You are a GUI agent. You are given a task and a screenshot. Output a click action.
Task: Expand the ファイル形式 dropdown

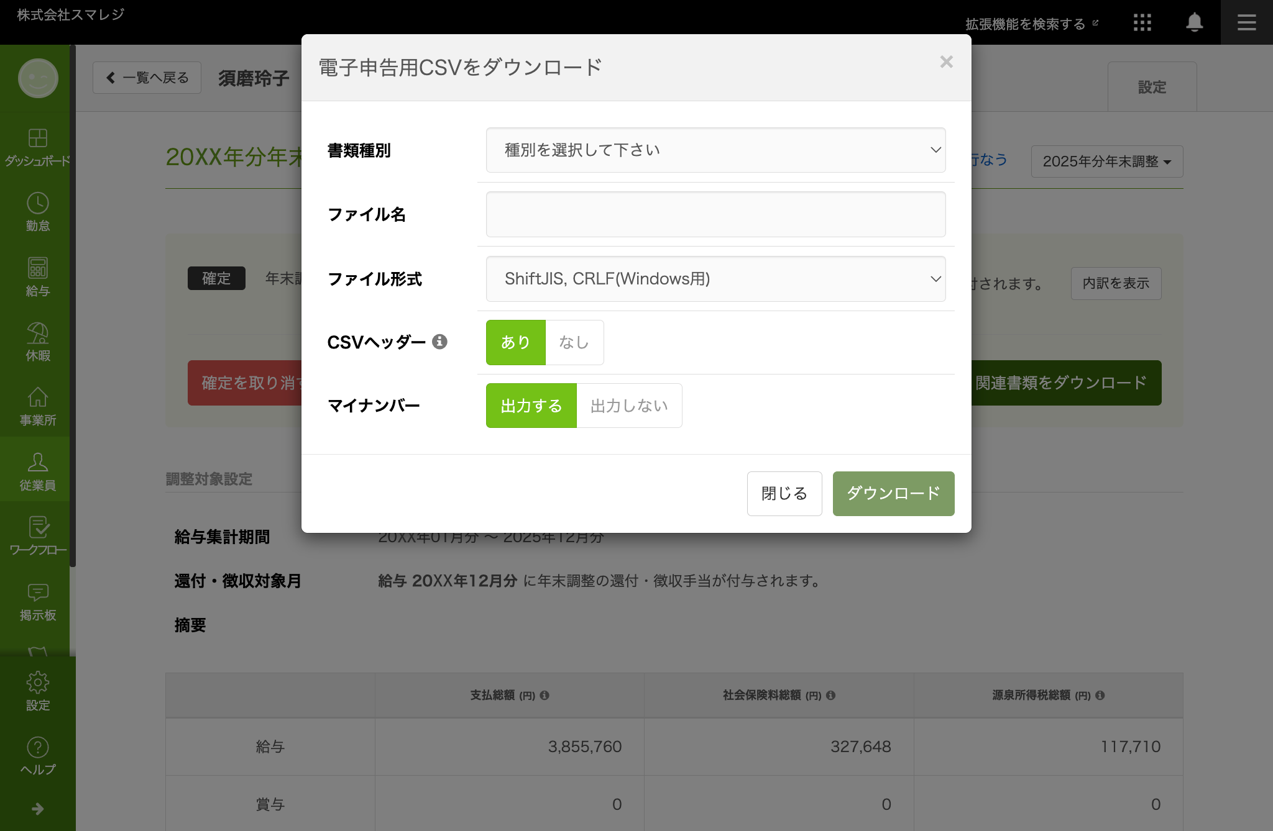click(715, 279)
